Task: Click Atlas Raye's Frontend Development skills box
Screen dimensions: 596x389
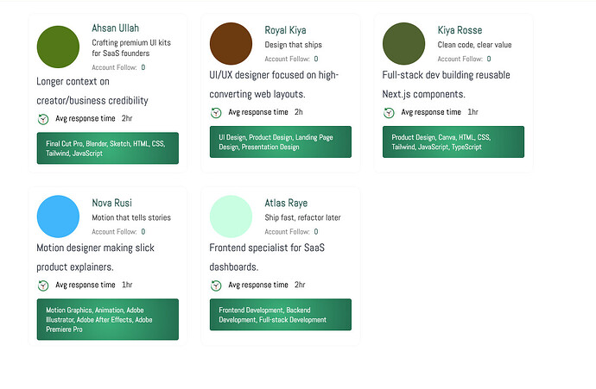Action: point(281,315)
